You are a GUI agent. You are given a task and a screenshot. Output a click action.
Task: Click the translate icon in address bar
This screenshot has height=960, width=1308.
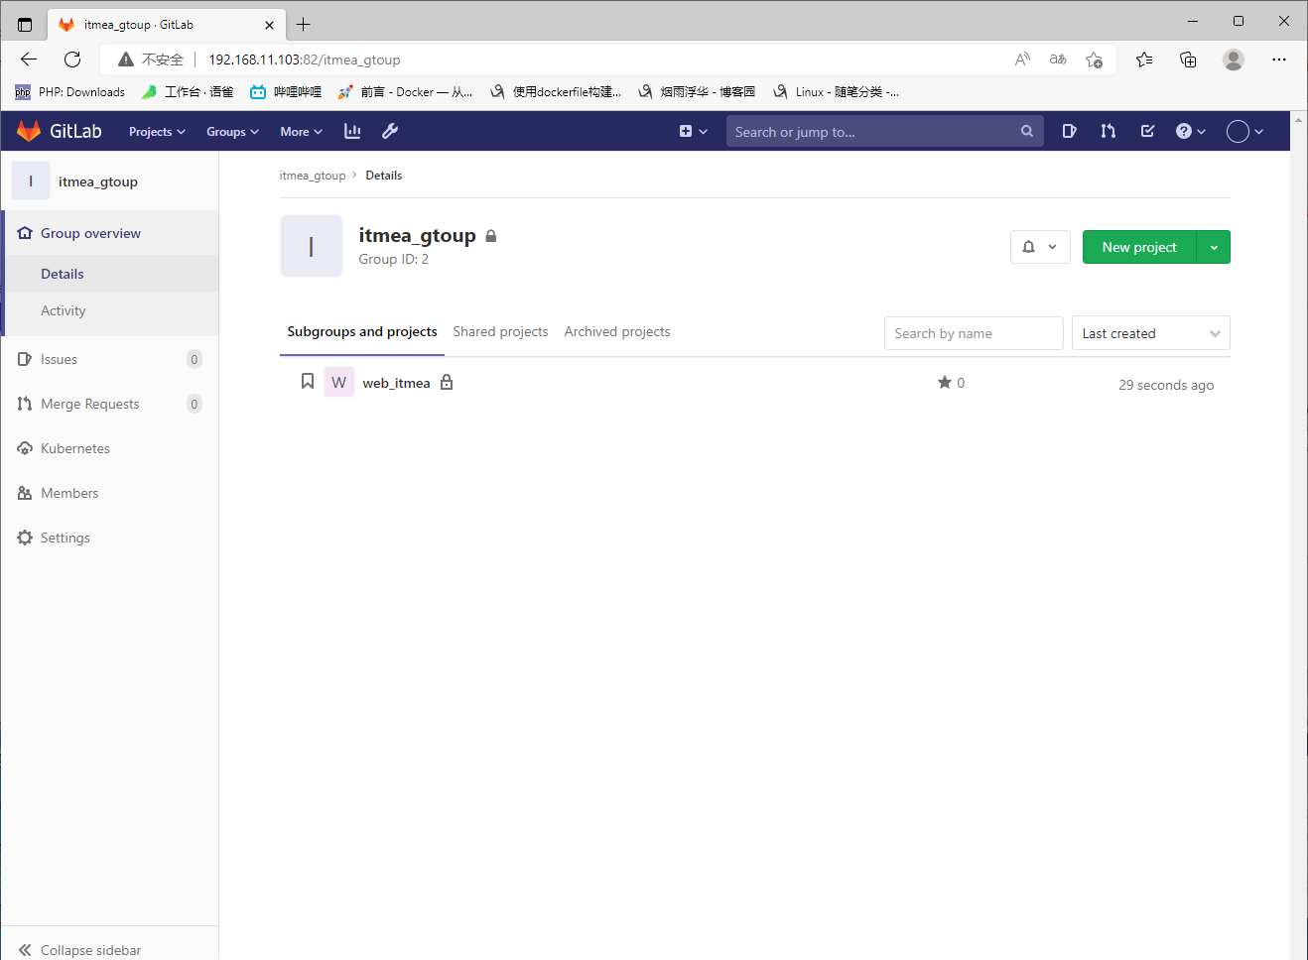pyautogui.click(x=1058, y=60)
